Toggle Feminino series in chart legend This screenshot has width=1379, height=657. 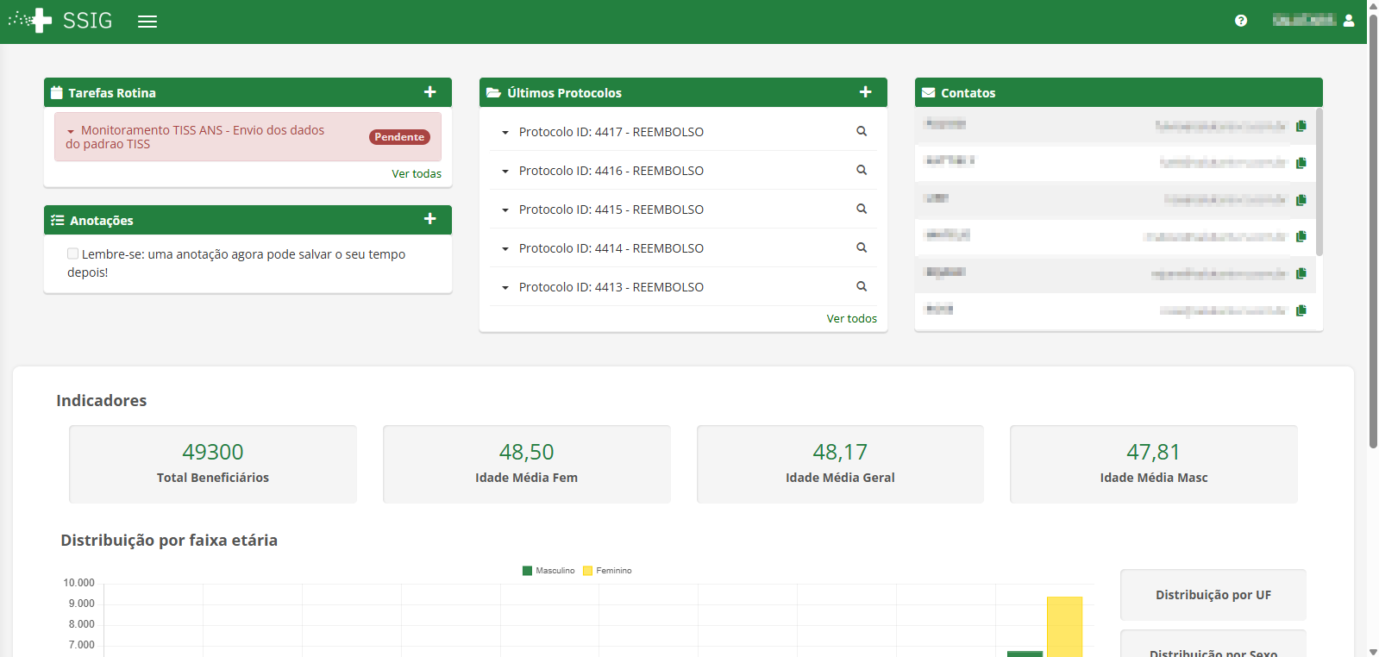pos(607,571)
